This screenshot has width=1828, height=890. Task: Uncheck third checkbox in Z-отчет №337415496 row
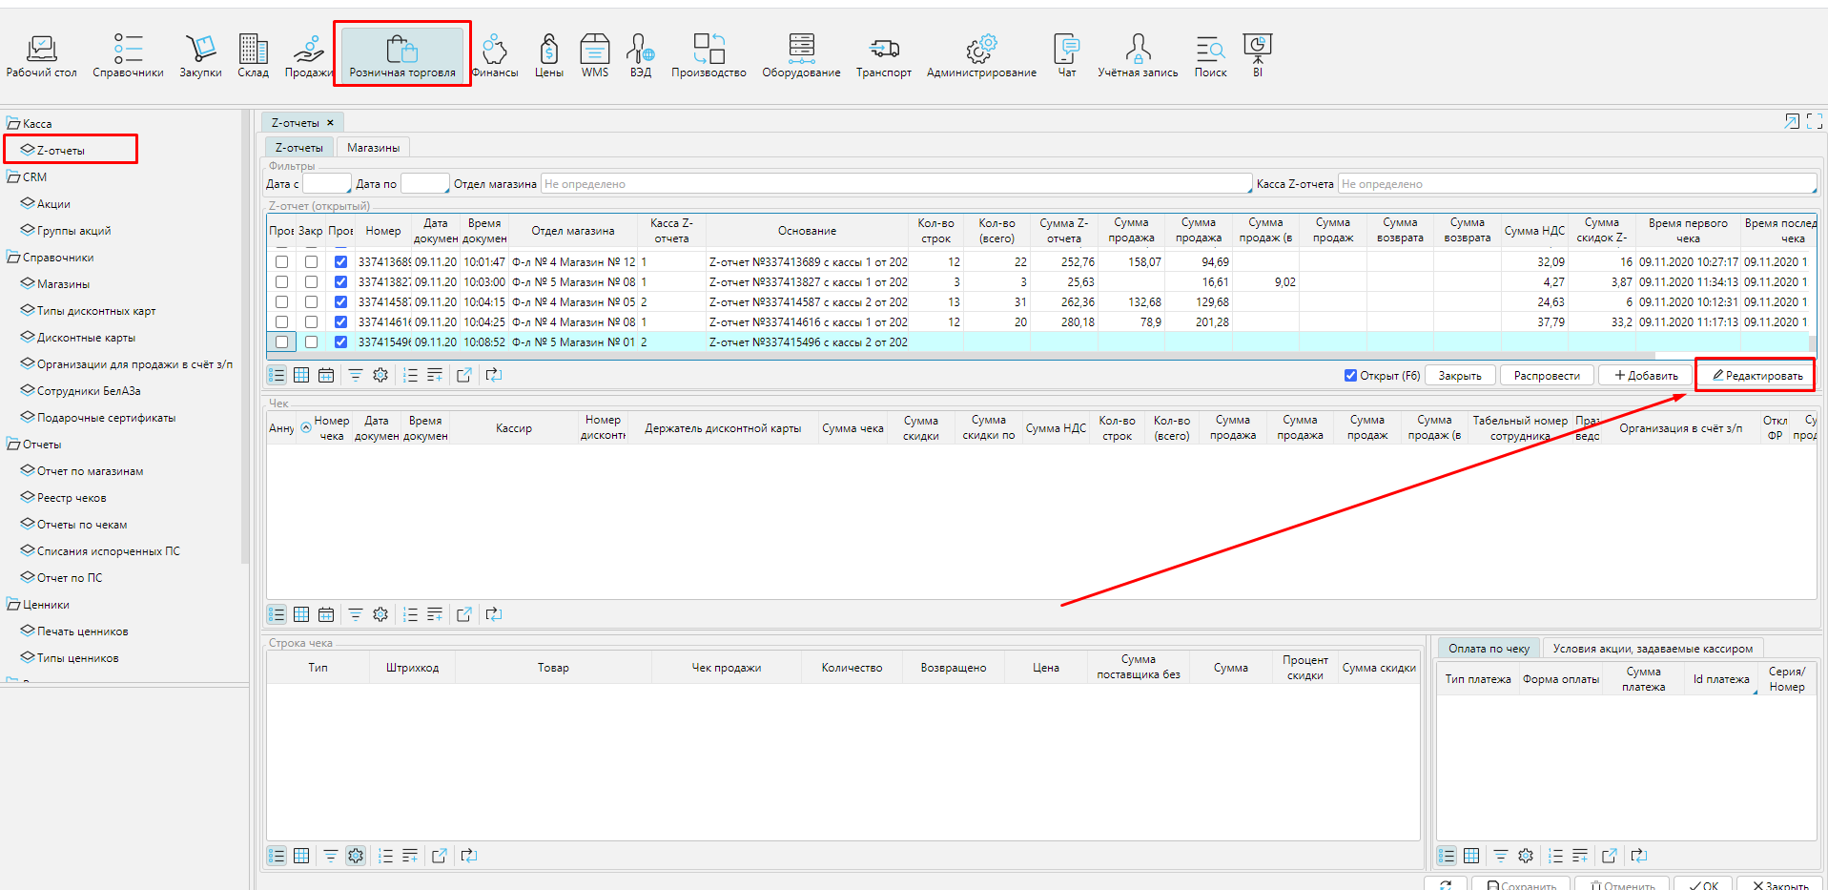coord(340,342)
